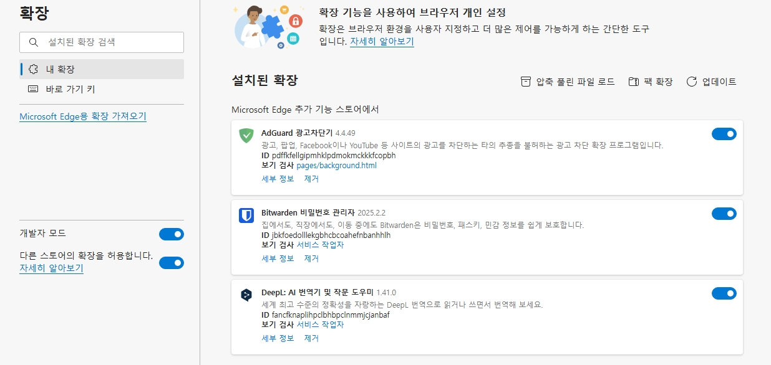Click DeepL version 1.41.0
The image size is (771, 365).
[386, 293]
